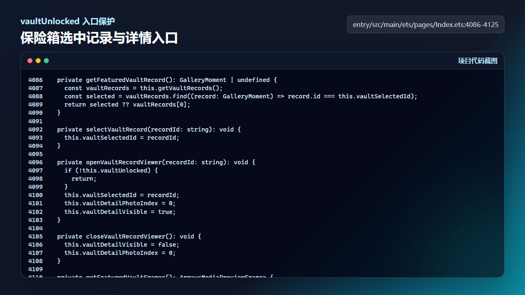Click the assignment on line 4093
The image size is (525, 295).
tap(122, 138)
